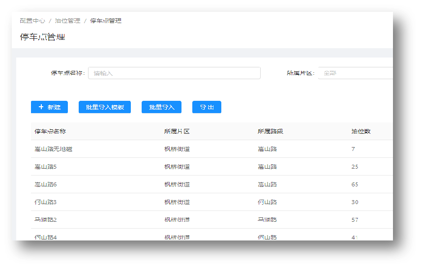Go to 配置中心 in the breadcrumb
The width and height of the screenshot is (421, 269).
[x=32, y=21]
